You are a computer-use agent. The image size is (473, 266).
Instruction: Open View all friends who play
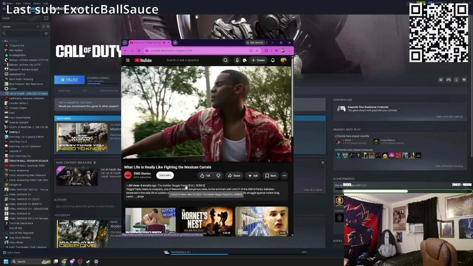coord(449,166)
